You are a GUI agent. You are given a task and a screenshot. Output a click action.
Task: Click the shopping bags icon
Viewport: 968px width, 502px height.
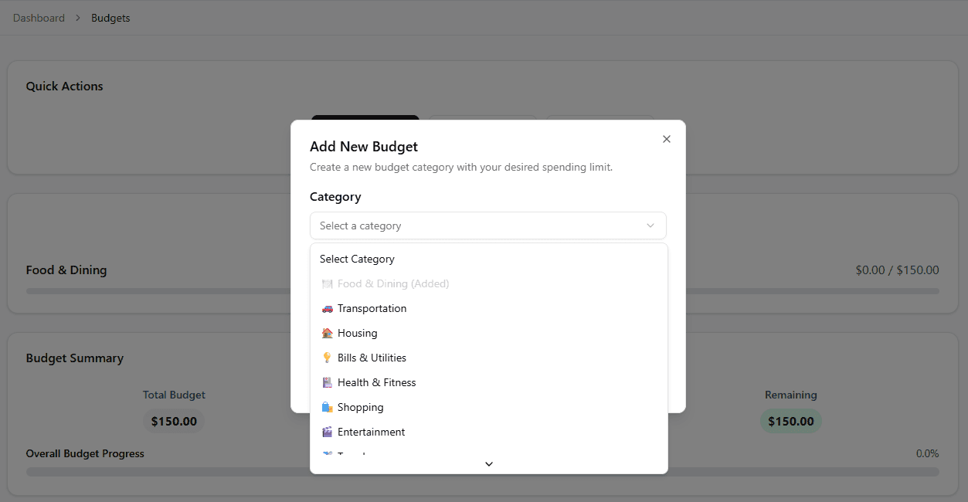[328, 407]
